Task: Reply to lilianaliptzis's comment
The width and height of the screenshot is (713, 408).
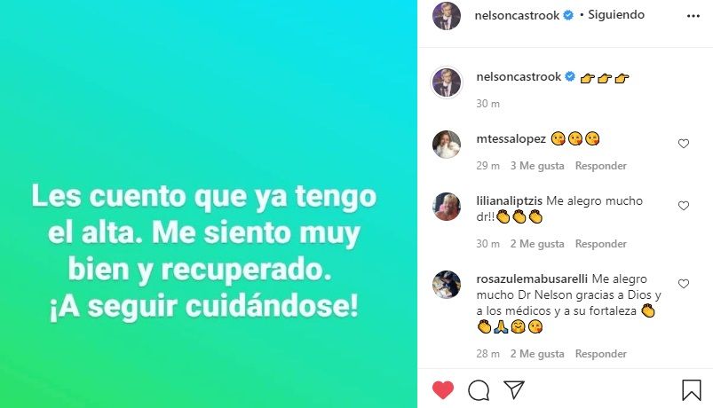Action: coord(601,244)
